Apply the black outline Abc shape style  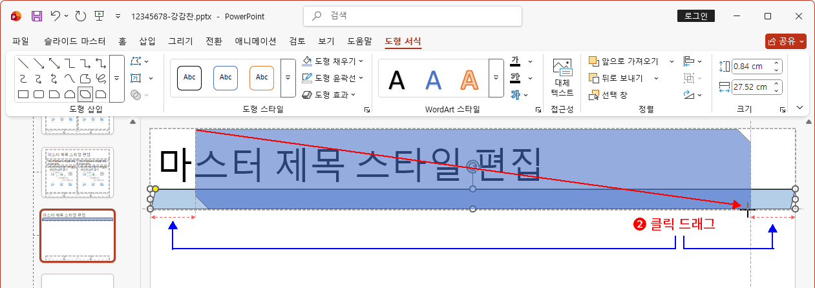(x=189, y=77)
